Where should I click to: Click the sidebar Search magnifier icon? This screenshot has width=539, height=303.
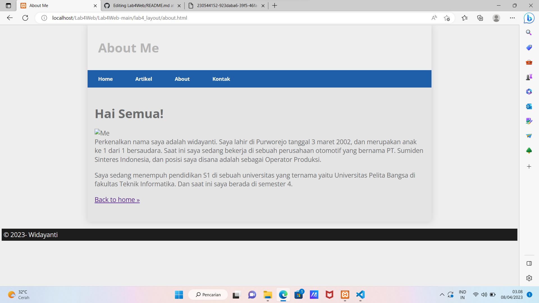pyautogui.click(x=529, y=33)
